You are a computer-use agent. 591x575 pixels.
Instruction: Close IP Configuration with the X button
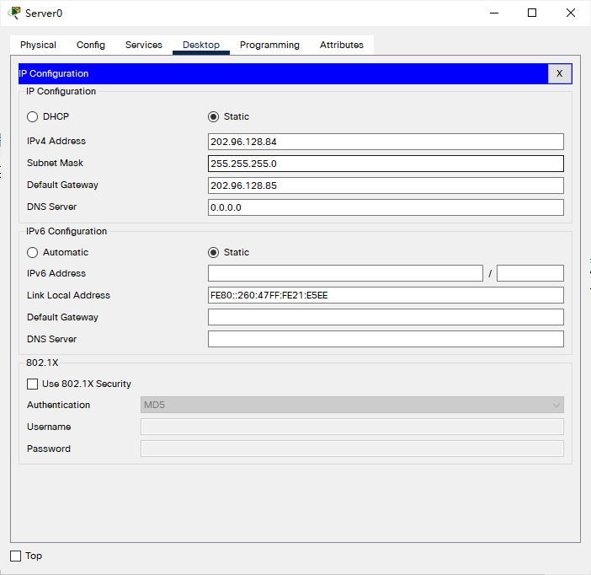point(560,73)
